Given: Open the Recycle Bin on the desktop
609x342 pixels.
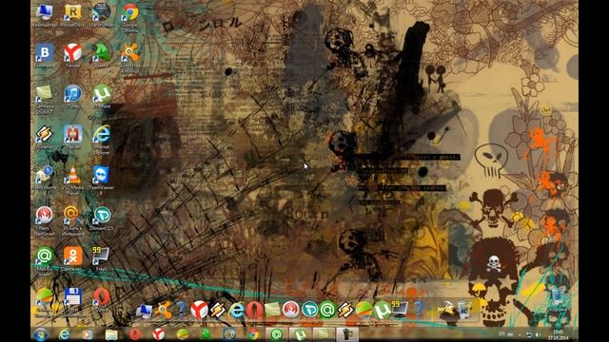Looking at the screenshot, I should pos(559,299).
